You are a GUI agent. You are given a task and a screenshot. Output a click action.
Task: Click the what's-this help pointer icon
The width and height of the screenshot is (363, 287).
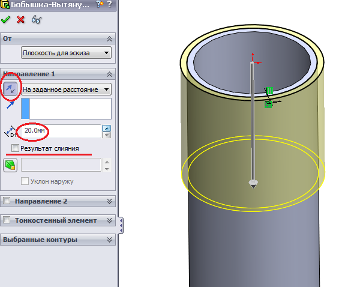coord(100,4)
